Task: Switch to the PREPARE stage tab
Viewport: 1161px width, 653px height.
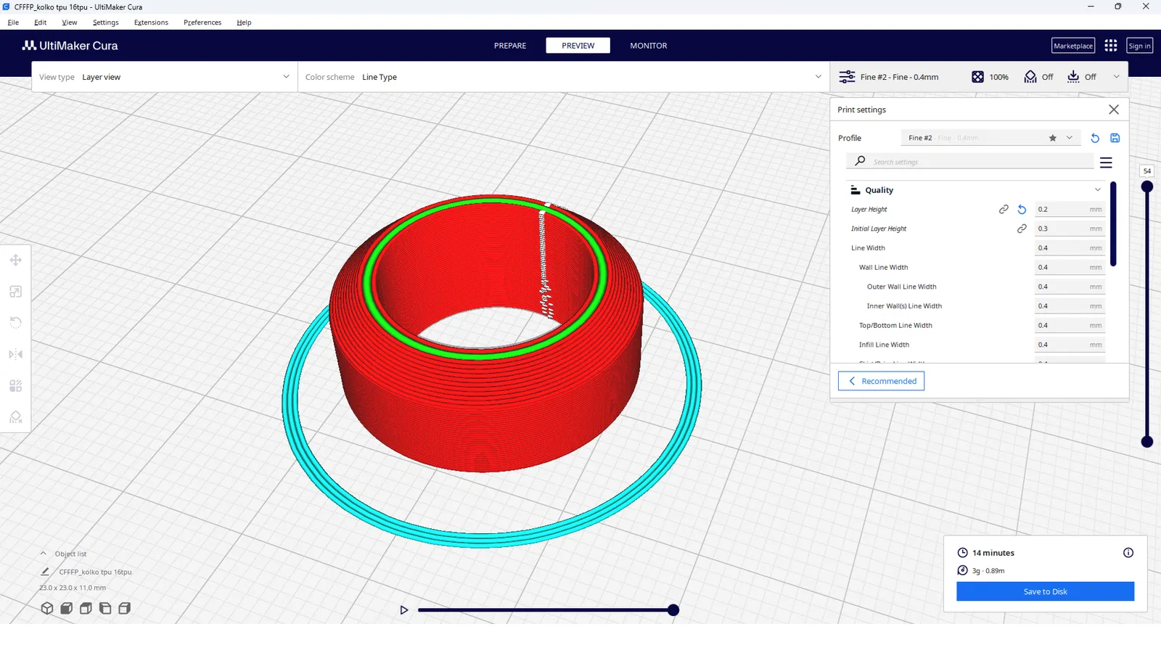Action: 510,46
